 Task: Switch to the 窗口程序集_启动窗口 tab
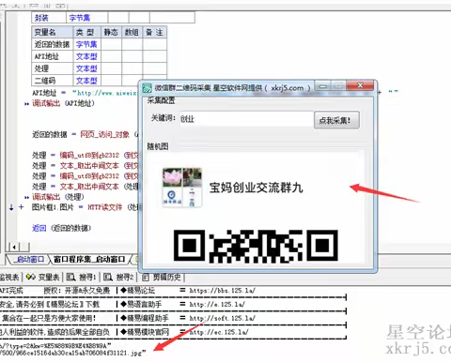point(89,259)
